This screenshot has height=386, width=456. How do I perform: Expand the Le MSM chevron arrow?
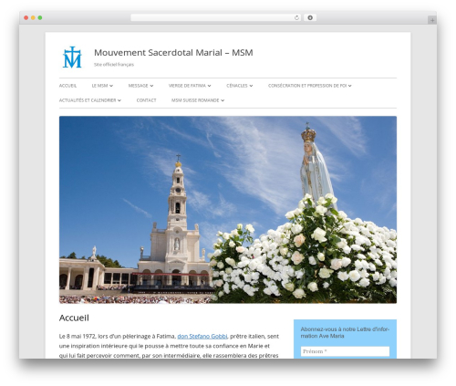click(x=111, y=86)
